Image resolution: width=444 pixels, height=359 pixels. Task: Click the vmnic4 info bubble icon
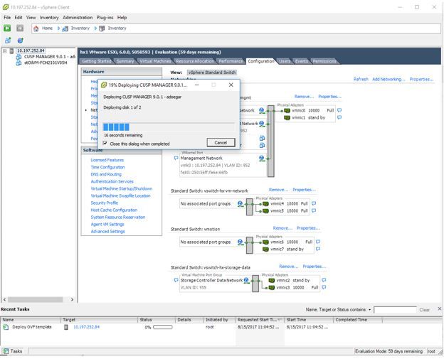314,203
